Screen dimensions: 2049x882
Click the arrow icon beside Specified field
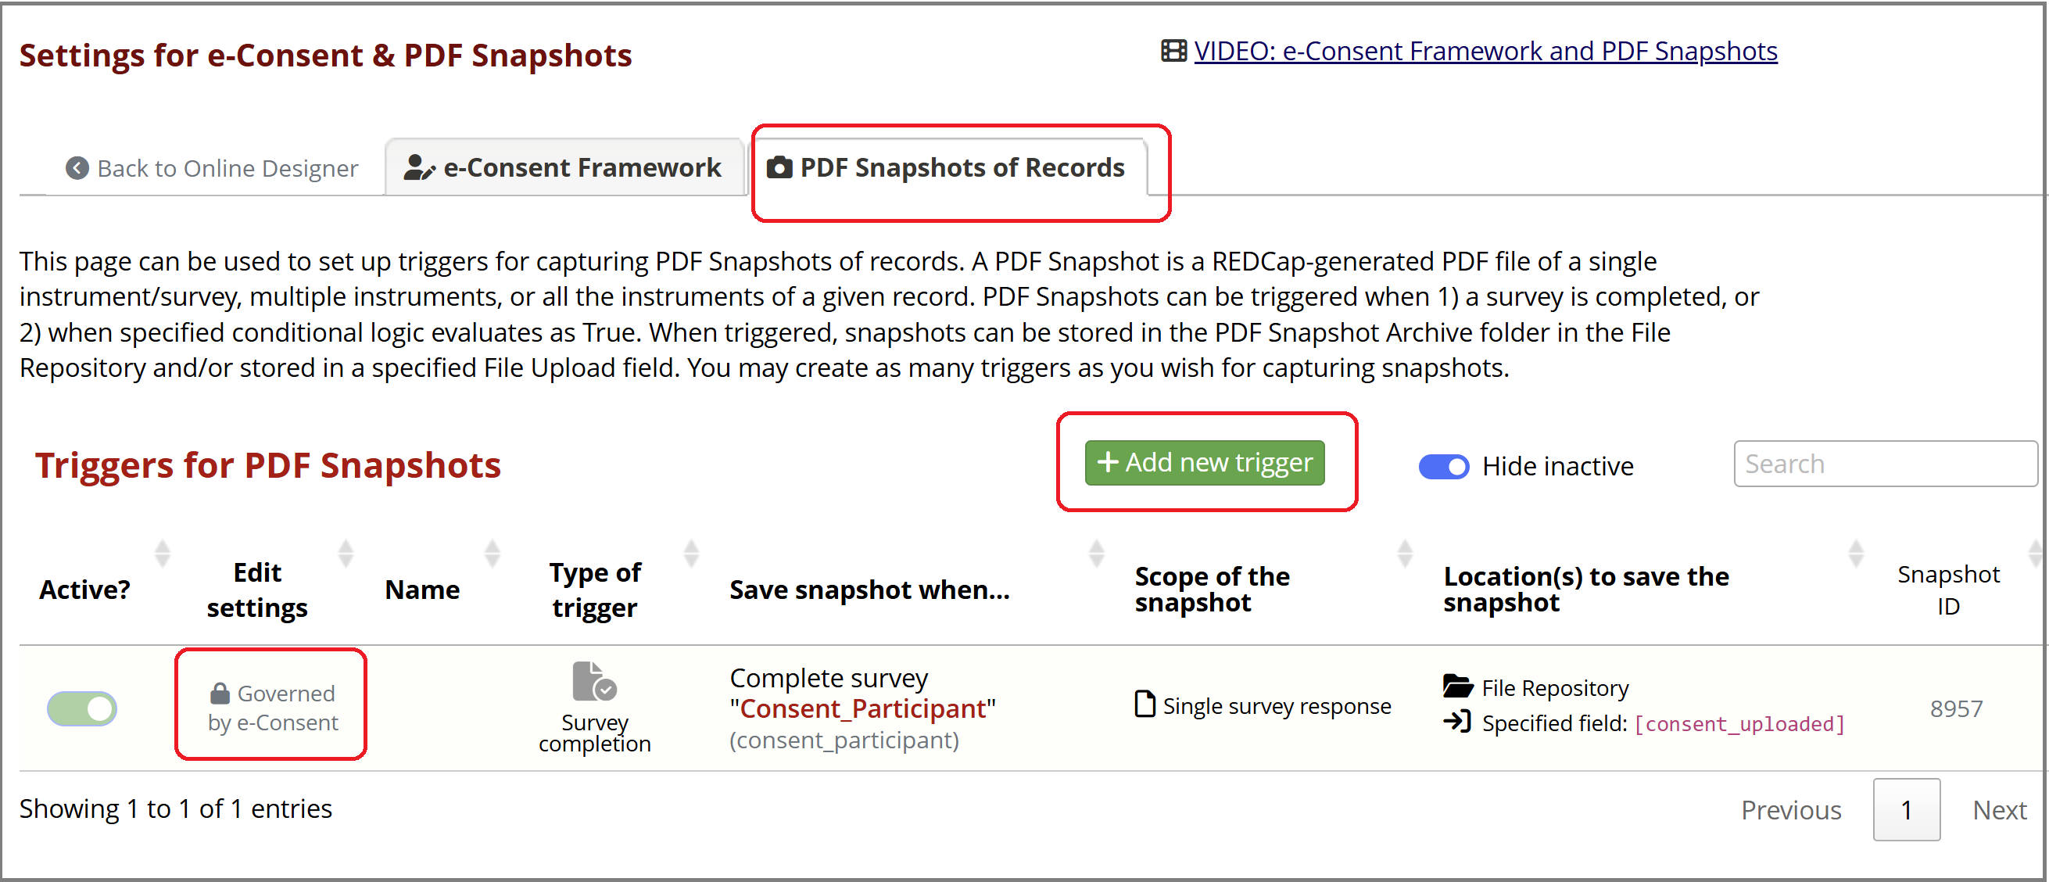(x=1458, y=723)
